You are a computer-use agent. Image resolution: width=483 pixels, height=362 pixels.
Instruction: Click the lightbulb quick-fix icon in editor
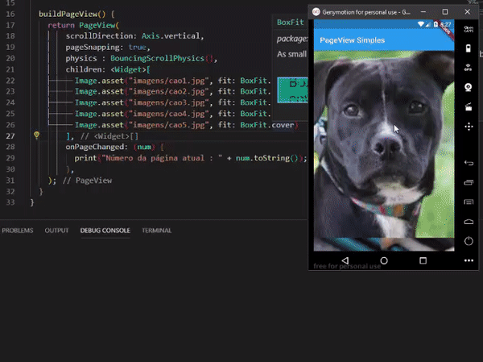36,135
